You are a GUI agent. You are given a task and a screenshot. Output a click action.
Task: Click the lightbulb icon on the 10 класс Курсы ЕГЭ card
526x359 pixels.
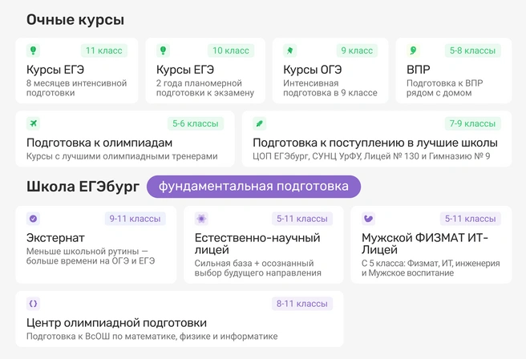tap(163, 50)
